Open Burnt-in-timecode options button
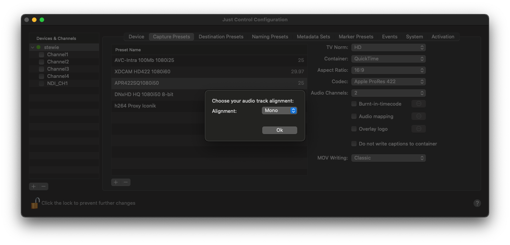 [x=419, y=104]
